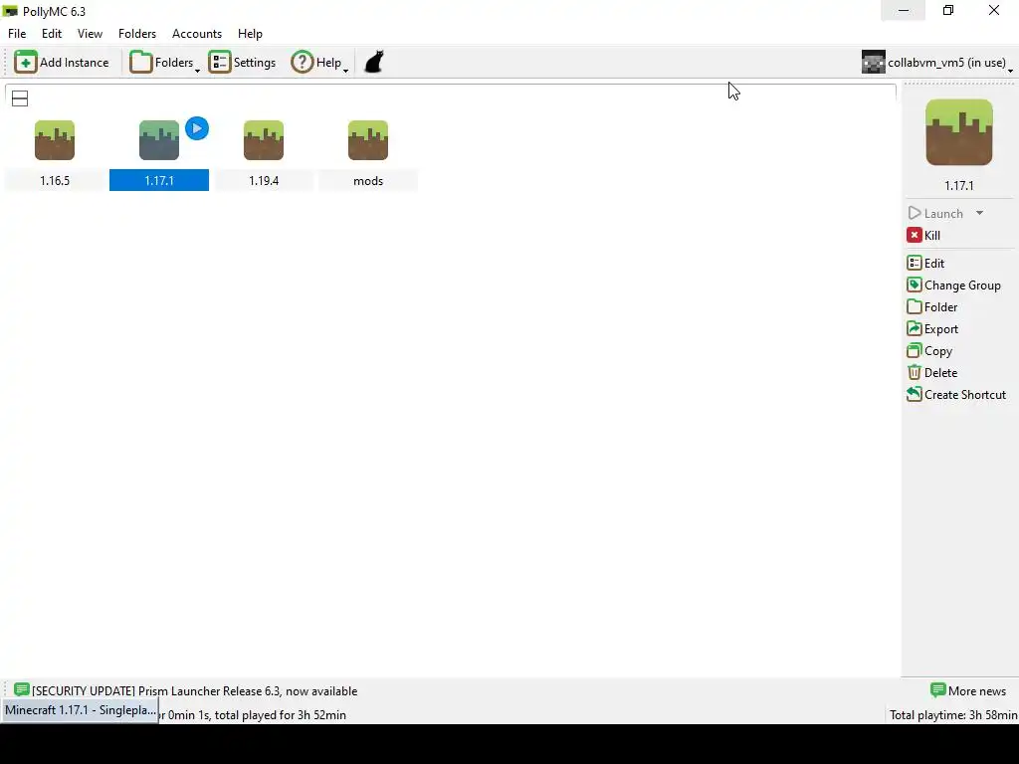Open the collabvm_vm5 account dropdown
Screen dimensions: 1019x764
937,63
